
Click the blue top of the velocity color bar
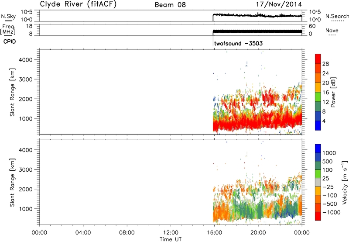pyautogui.click(x=318, y=149)
